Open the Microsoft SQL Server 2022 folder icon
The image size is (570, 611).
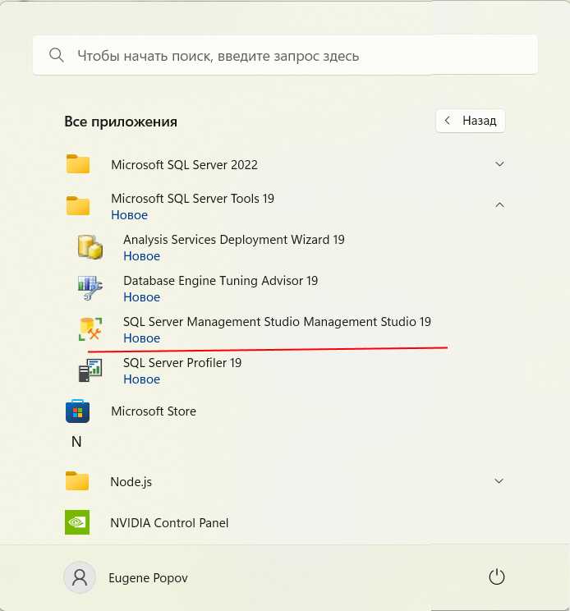pos(78,164)
